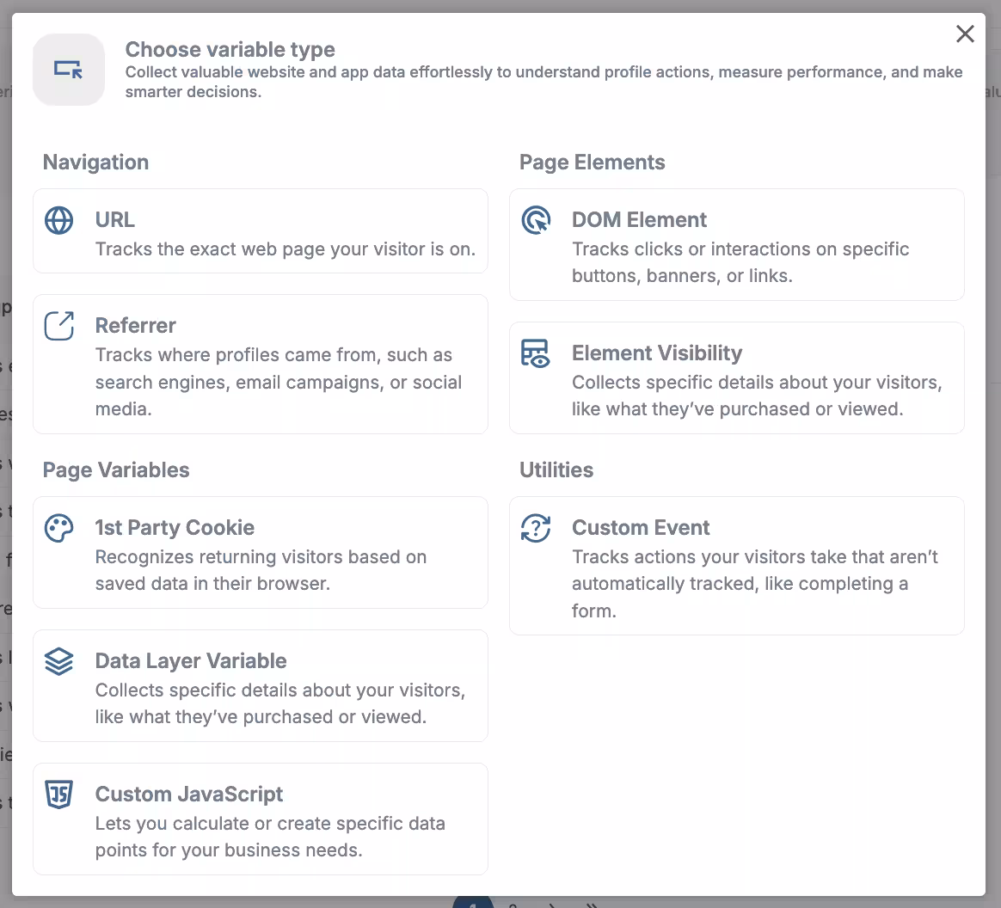Click the Referrer external-link arrow icon
Screen dimensions: 1001x908
tap(58, 326)
